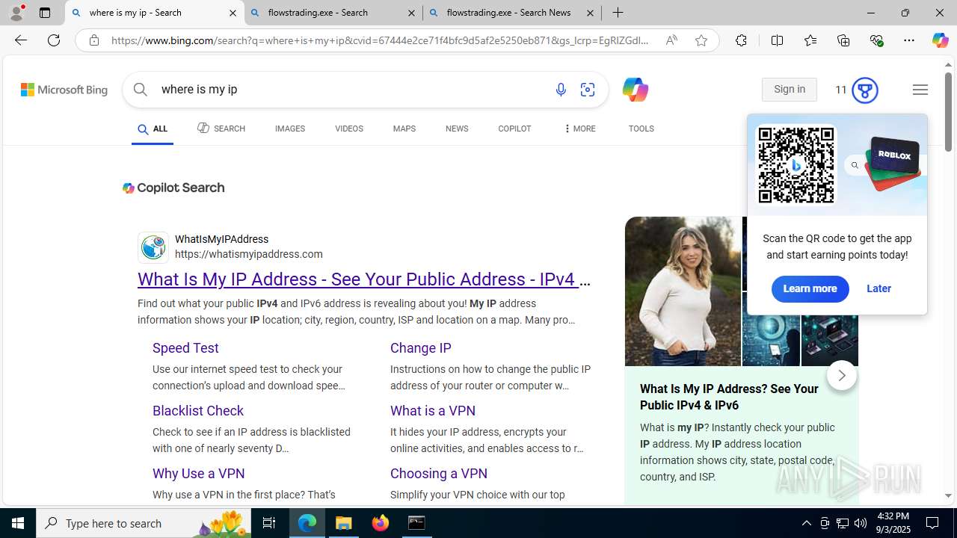Open the Blacklist Check sublink
Viewport: 957px width, 538px height.
pyautogui.click(x=198, y=411)
